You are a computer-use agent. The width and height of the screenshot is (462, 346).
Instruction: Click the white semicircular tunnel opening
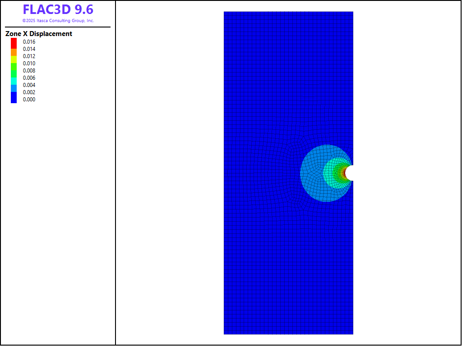pyautogui.click(x=350, y=173)
